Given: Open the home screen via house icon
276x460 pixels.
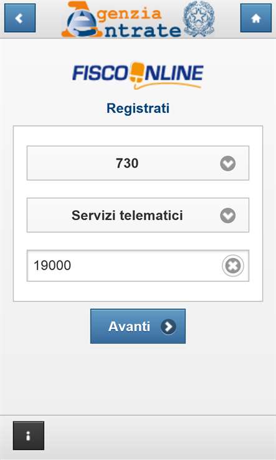Looking at the screenshot, I should point(256,18).
